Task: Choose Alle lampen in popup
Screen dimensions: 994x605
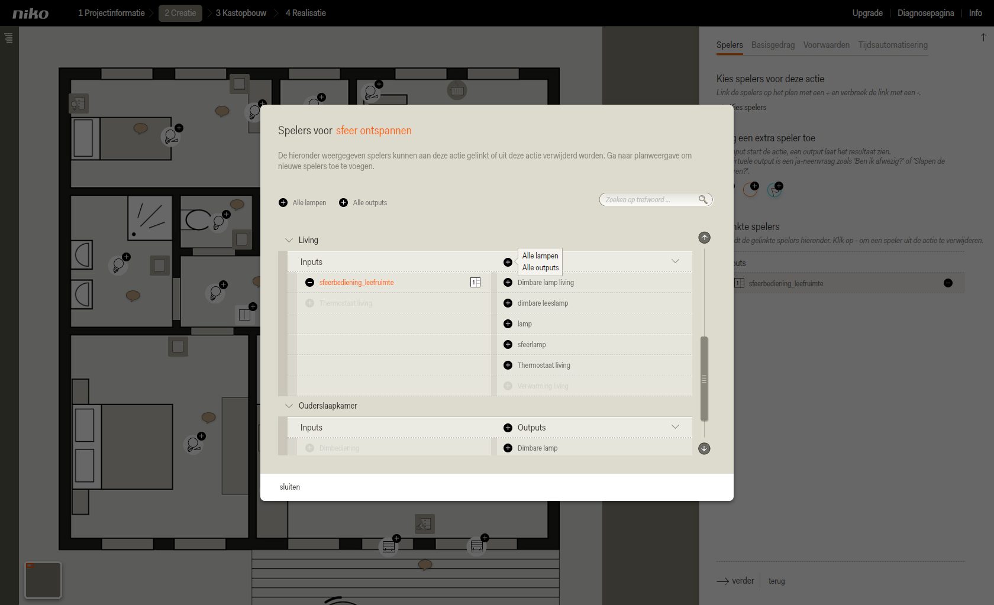Action: 540,255
